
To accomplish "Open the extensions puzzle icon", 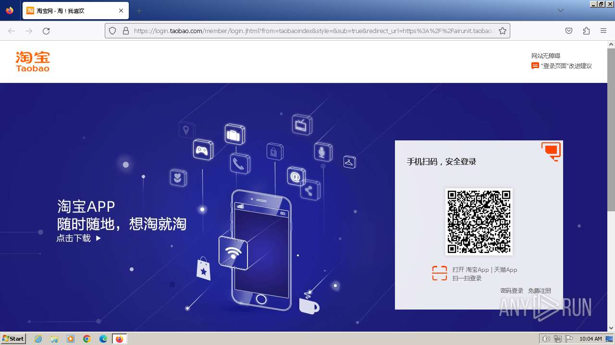I will click(x=586, y=31).
